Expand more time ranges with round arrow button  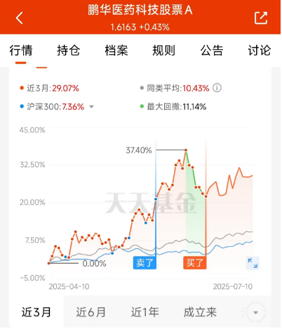255,312
